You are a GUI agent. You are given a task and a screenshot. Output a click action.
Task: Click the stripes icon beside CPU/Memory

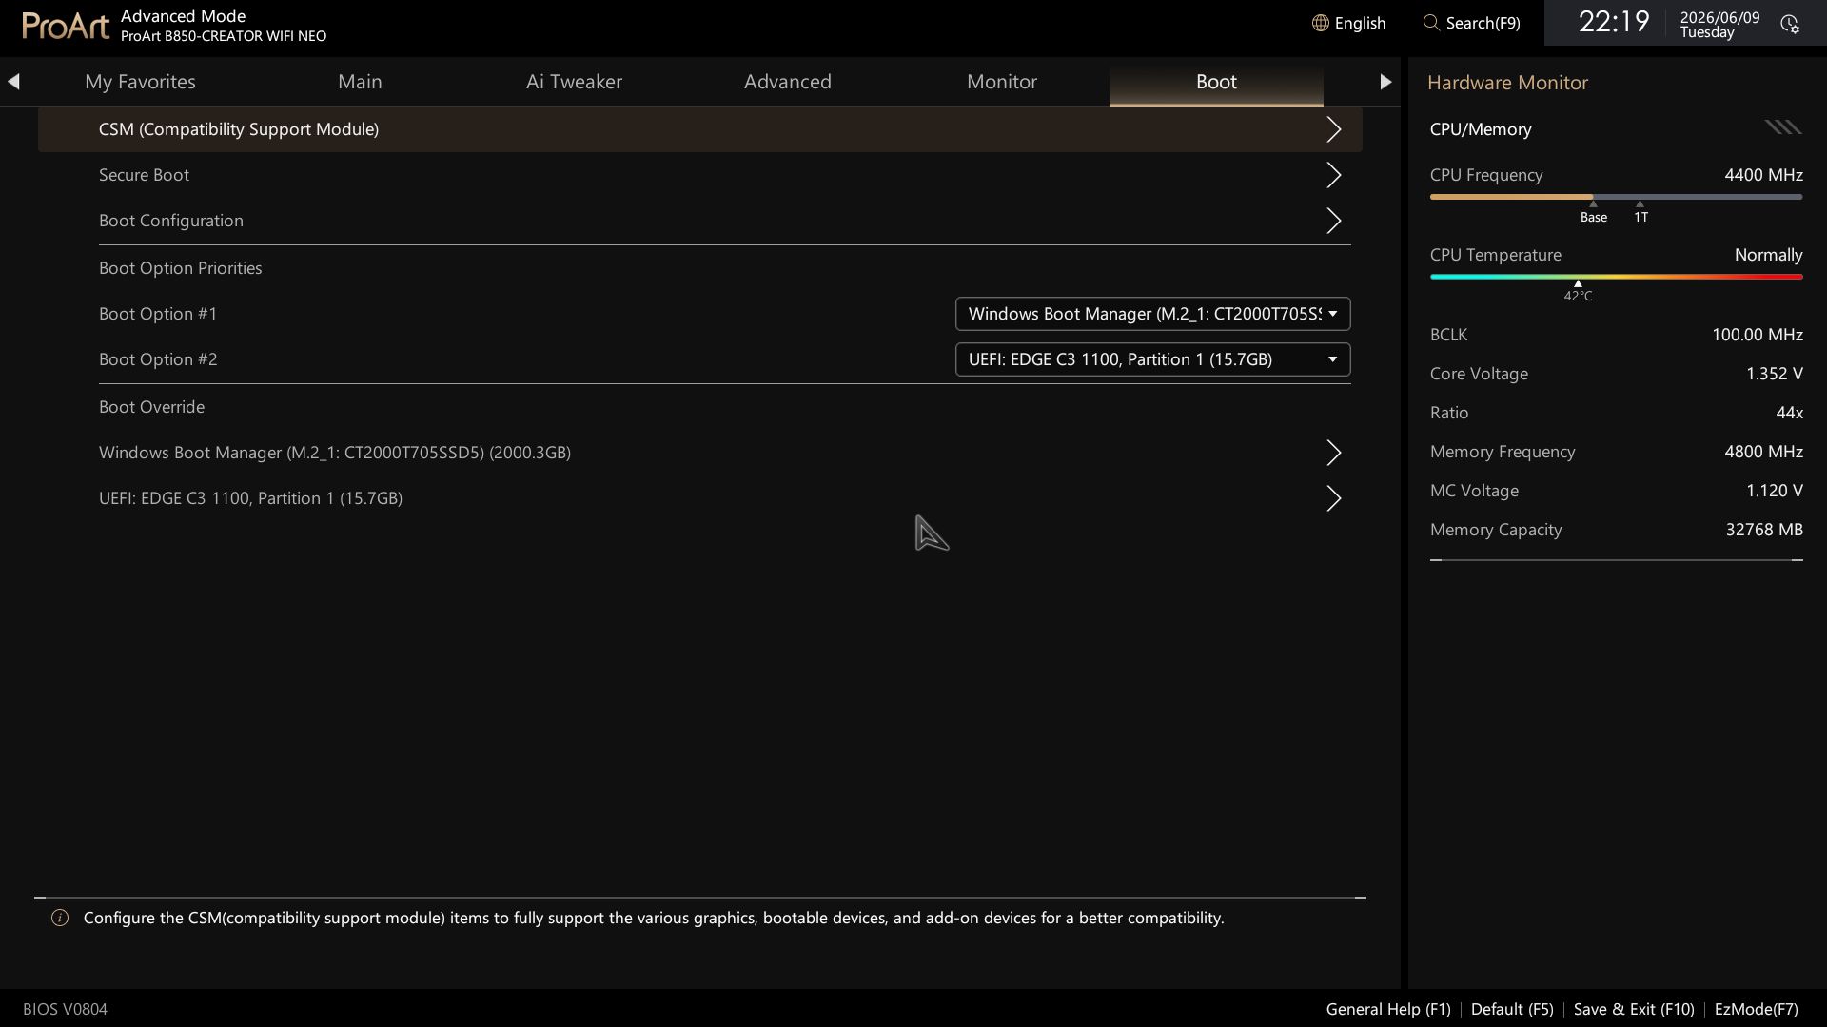point(1783,127)
